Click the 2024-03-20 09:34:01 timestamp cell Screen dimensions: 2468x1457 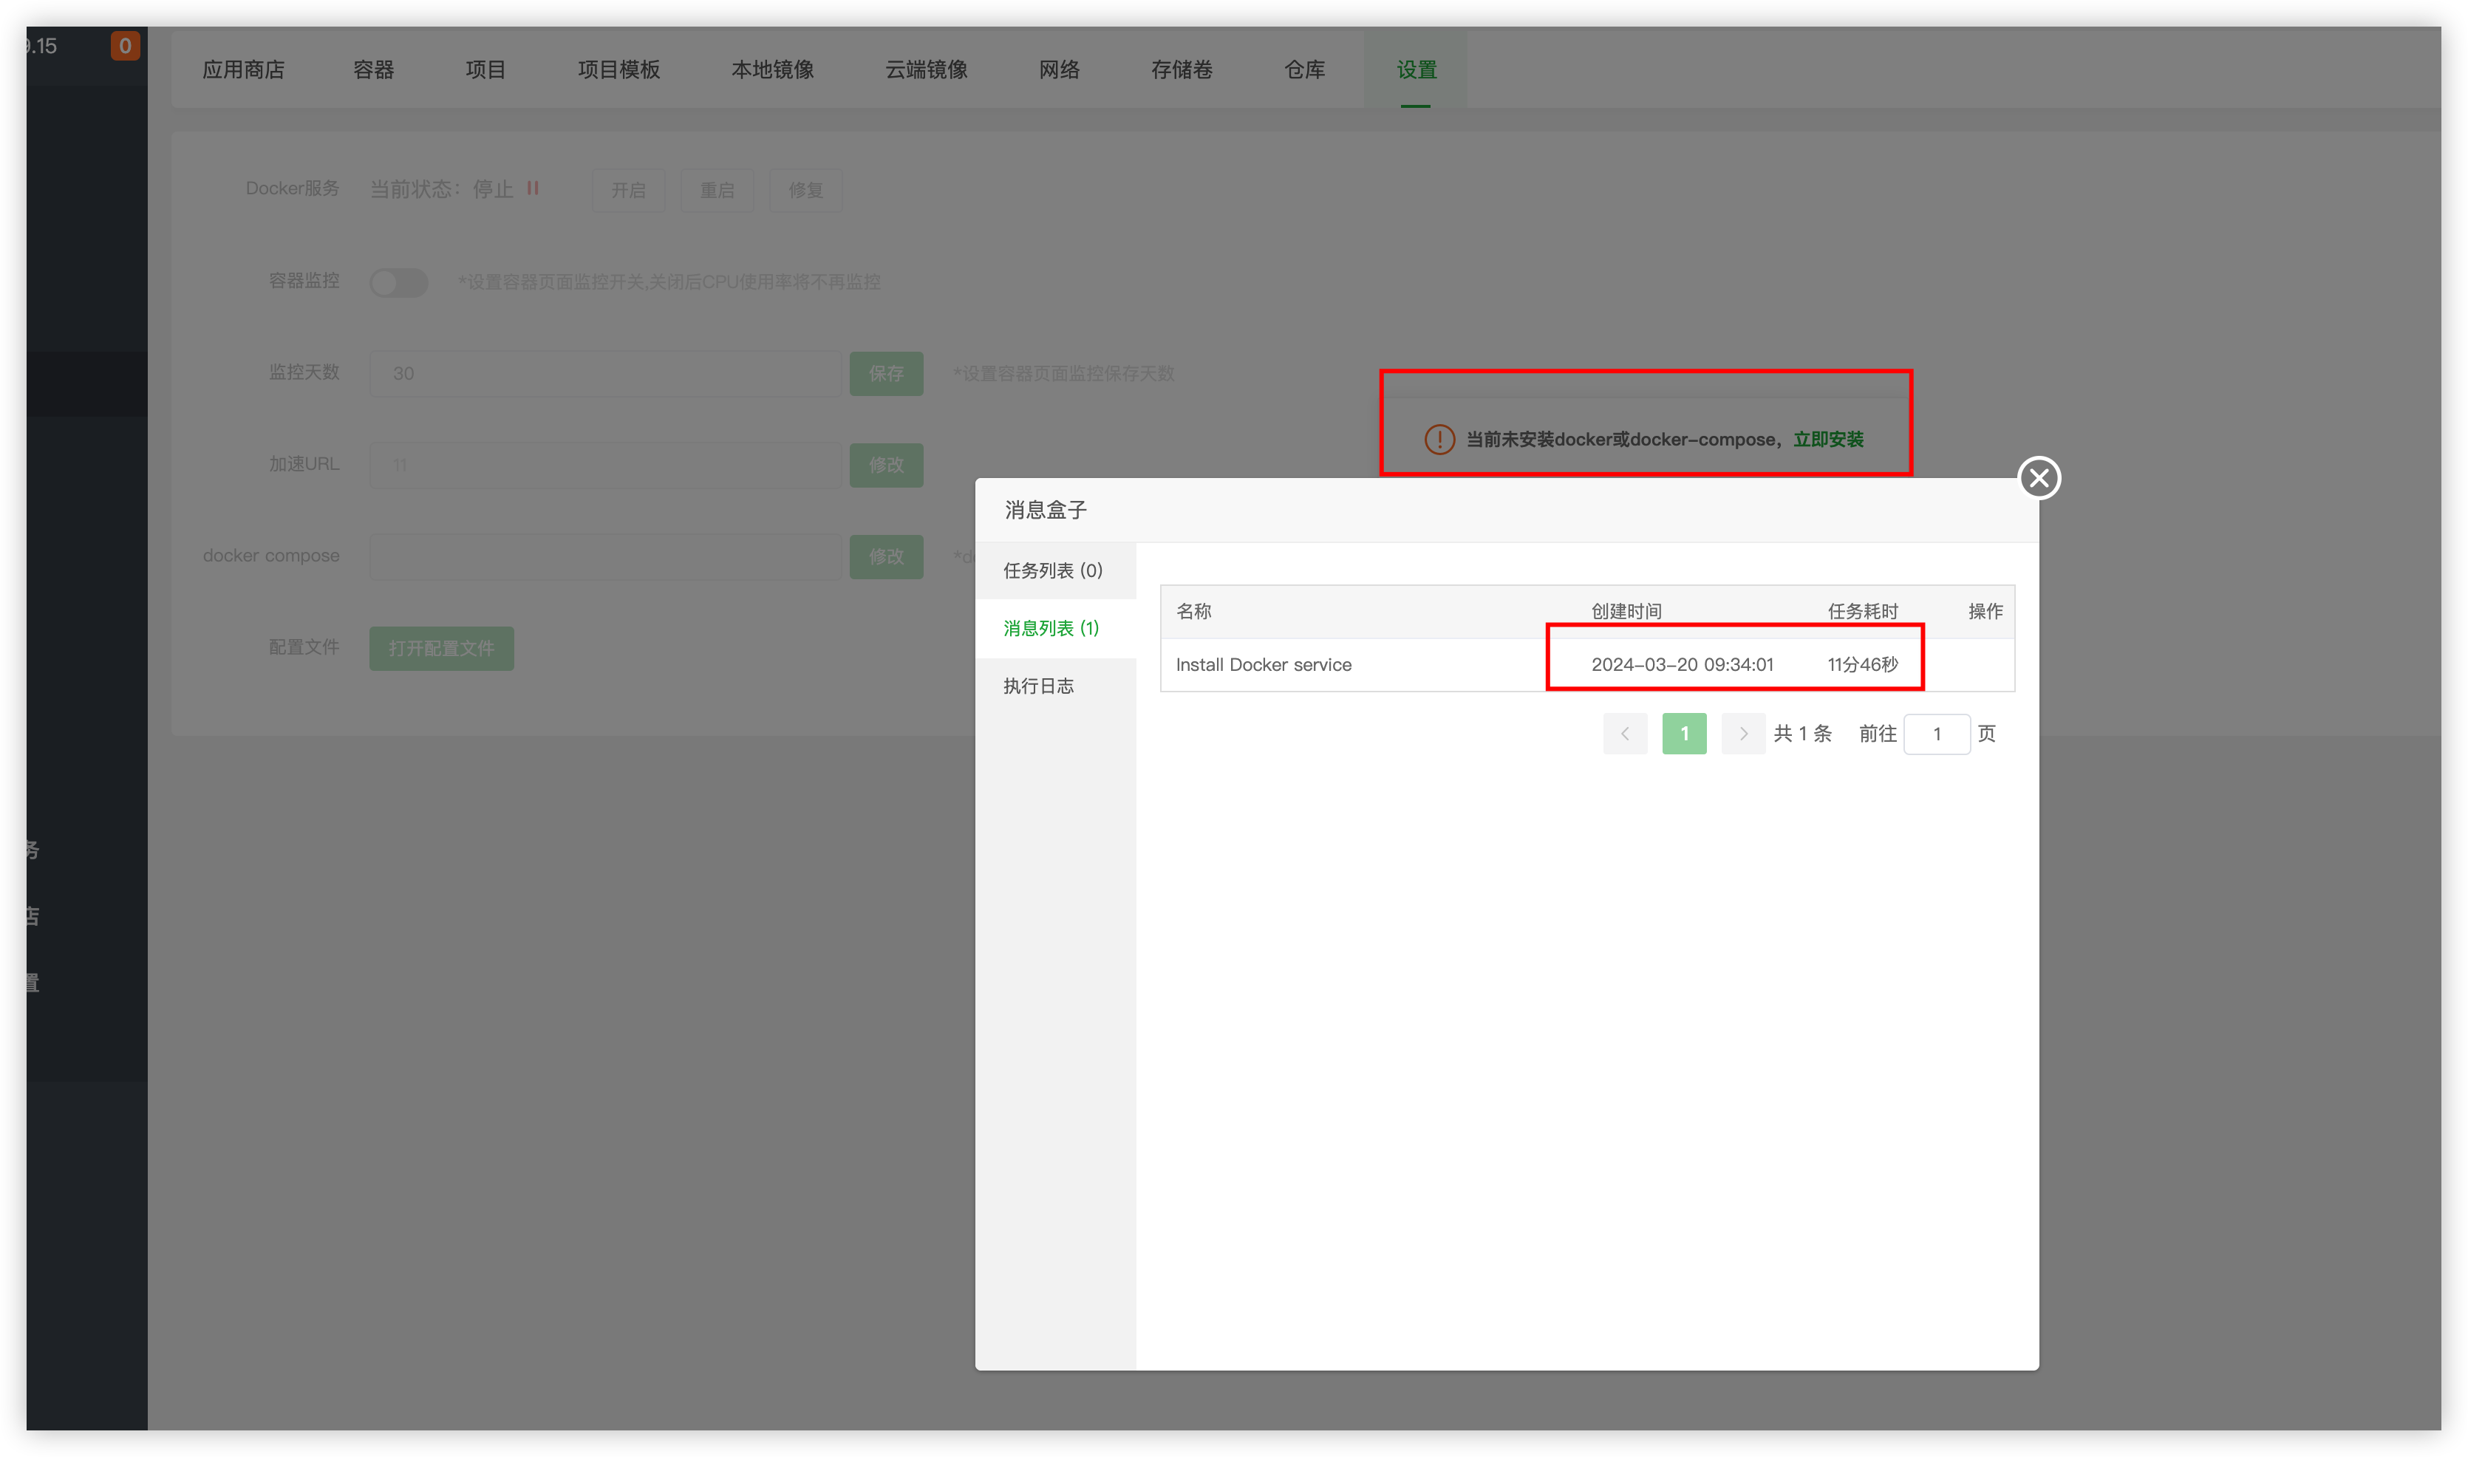pyautogui.click(x=1682, y=665)
